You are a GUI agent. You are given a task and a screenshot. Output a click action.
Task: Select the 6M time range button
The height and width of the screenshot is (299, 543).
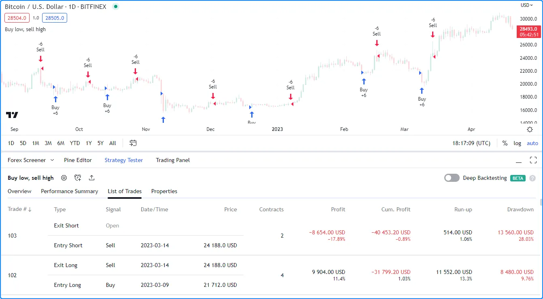tap(61, 143)
